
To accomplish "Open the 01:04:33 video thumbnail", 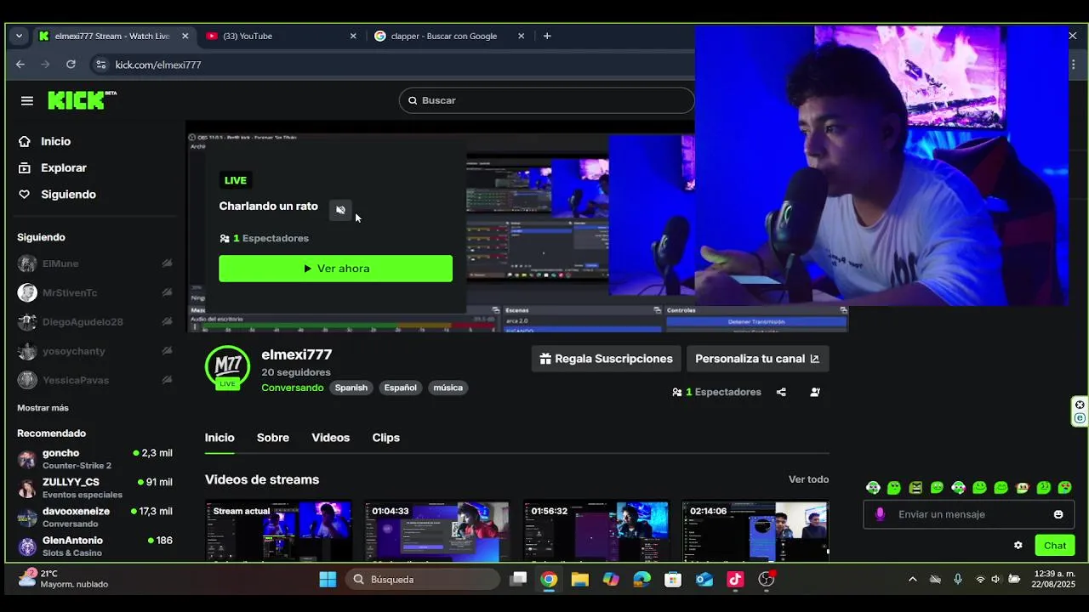I will pyautogui.click(x=437, y=530).
